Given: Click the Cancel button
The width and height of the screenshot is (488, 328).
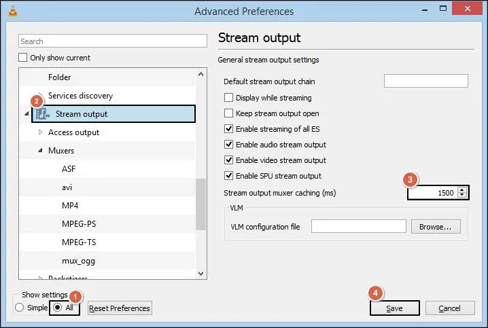Looking at the screenshot, I should pyautogui.click(x=450, y=308).
